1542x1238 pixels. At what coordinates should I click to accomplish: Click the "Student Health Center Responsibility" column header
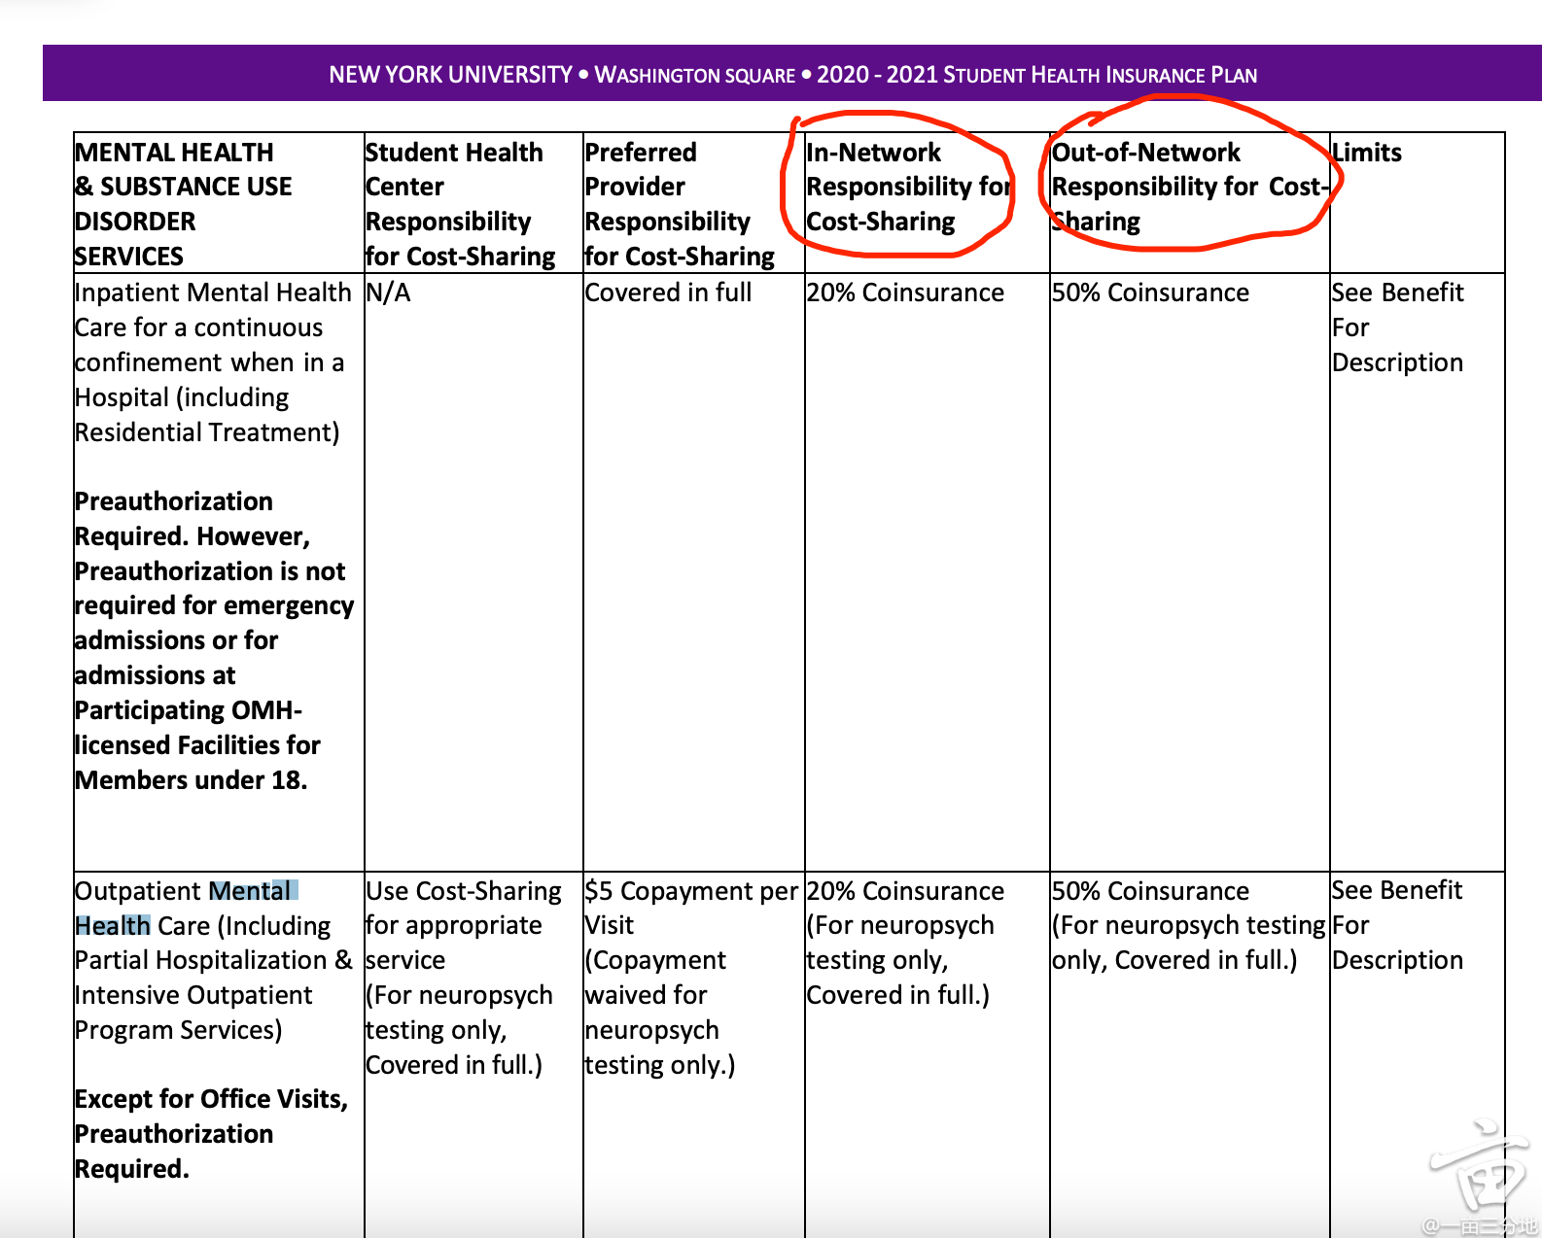(x=460, y=204)
